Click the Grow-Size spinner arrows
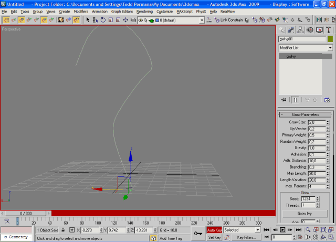The width and height of the screenshot is (336, 242). [x=328, y=122]
